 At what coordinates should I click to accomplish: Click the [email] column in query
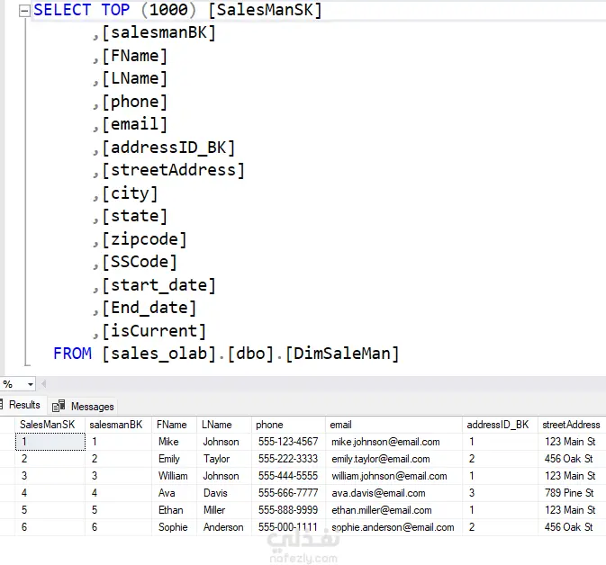tap(134, 124)
